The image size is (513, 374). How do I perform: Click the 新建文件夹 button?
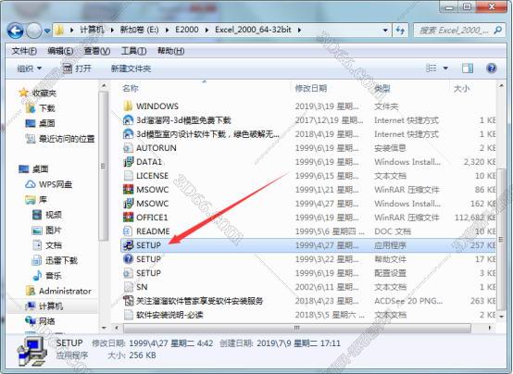click(131, 69)
